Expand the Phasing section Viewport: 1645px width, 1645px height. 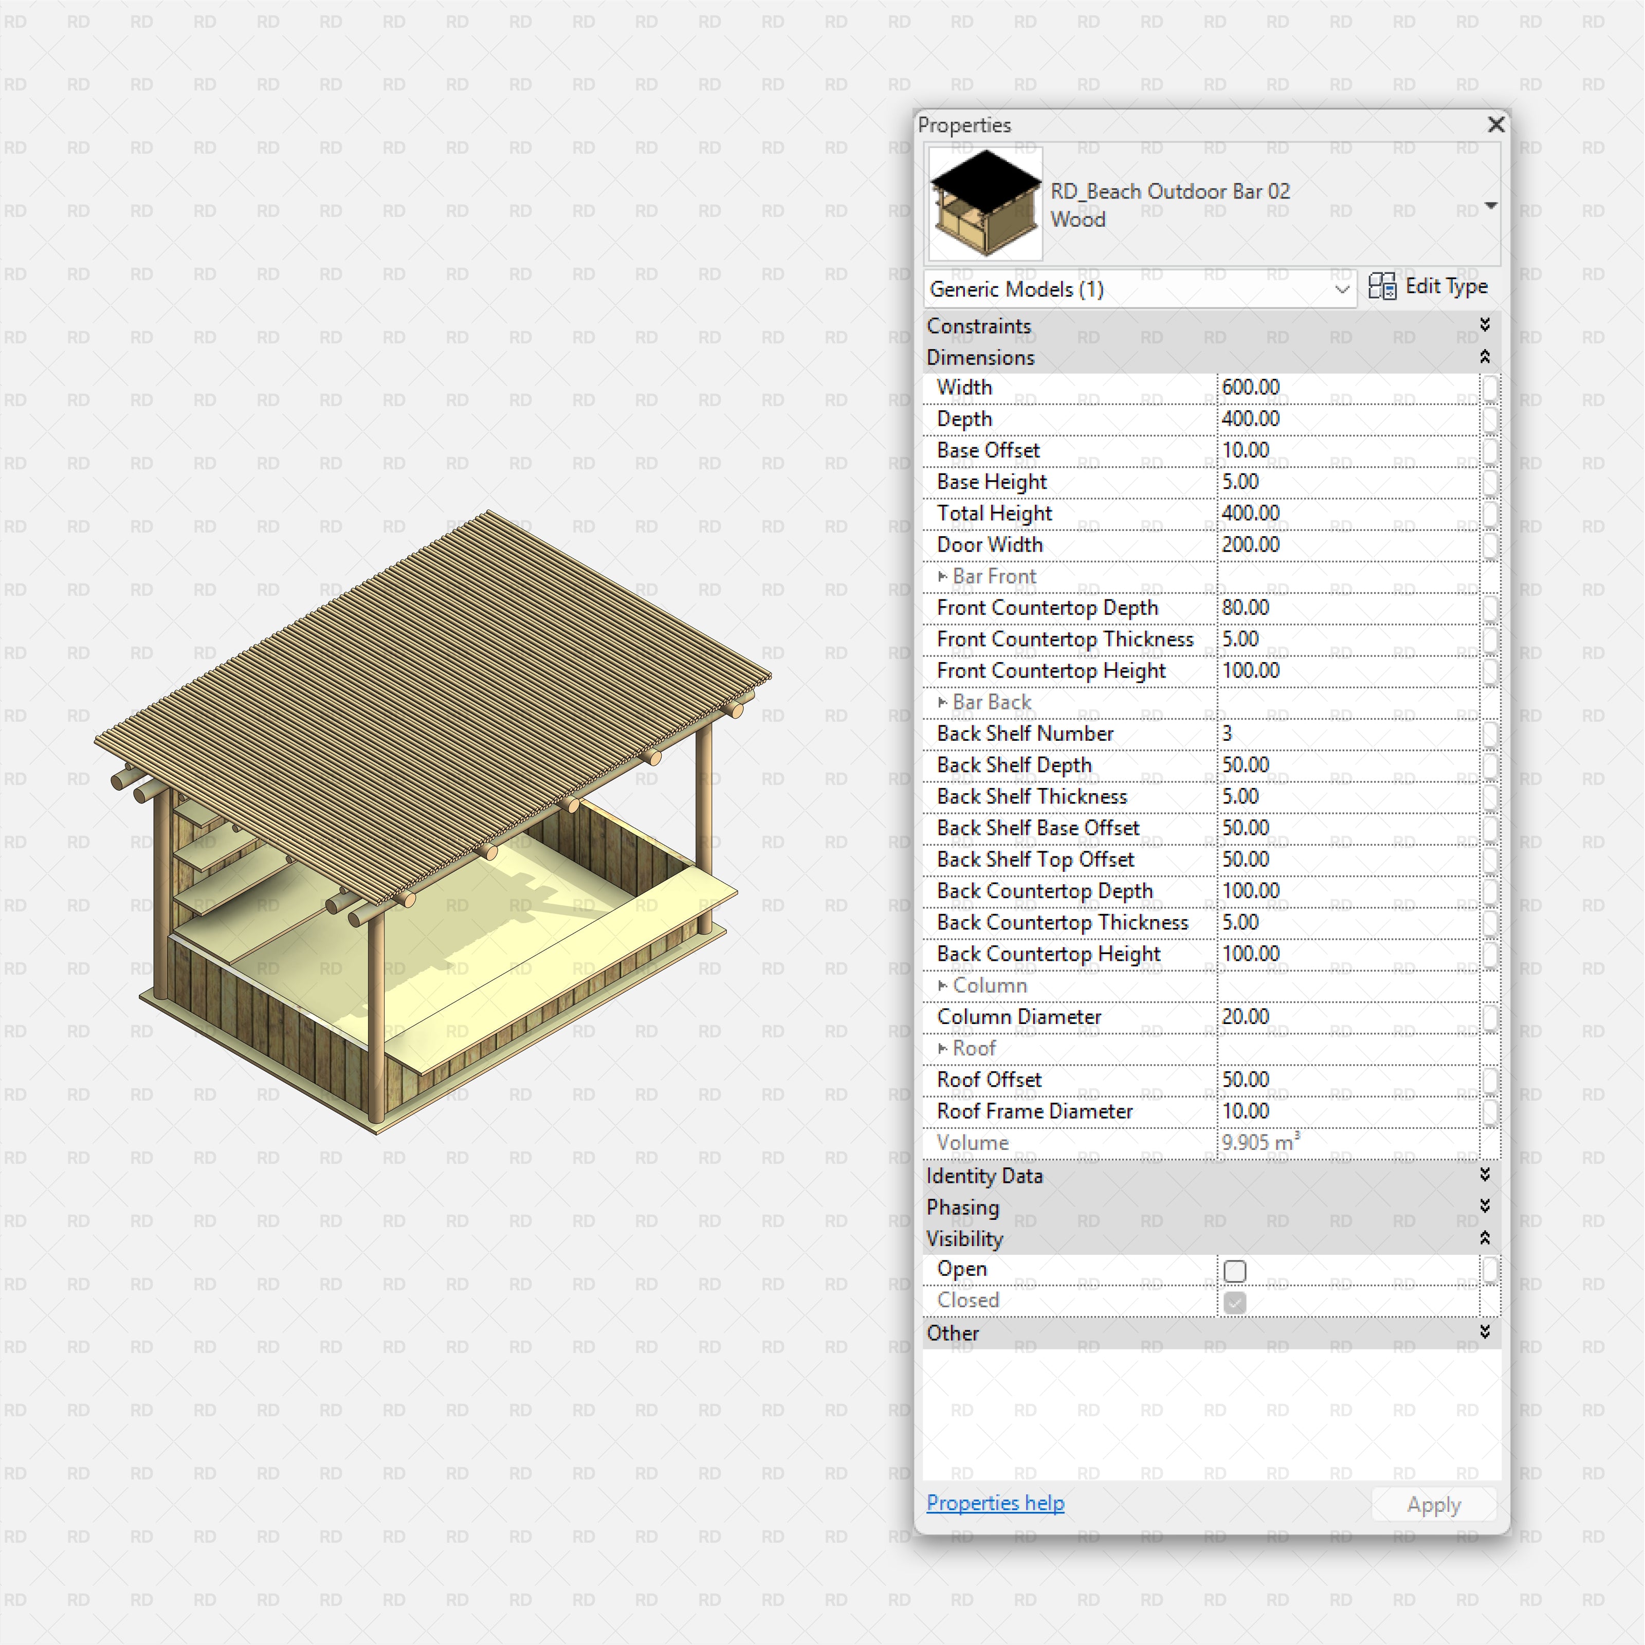pos(1485,1207)
